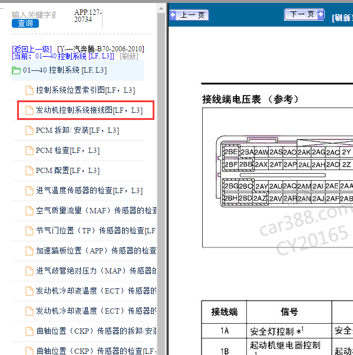This screenshot has height=355, width=353.
Task: Open 进气歧管绝对压力 (MAP) 传感器 entry
Action: tap(96, 271)
